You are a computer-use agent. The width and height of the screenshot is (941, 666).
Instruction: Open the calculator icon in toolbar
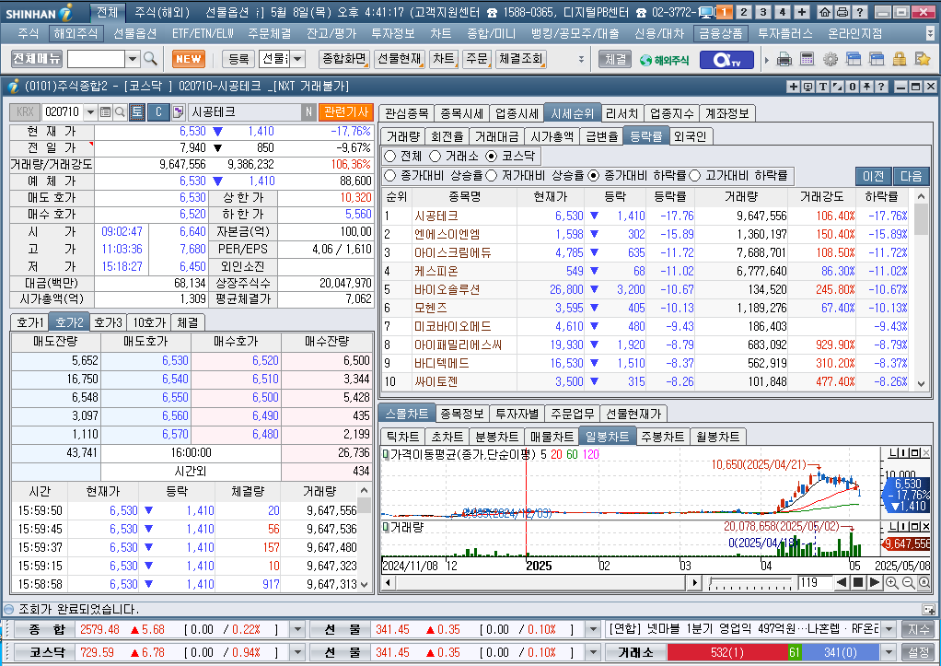click(x=807, y=59)
